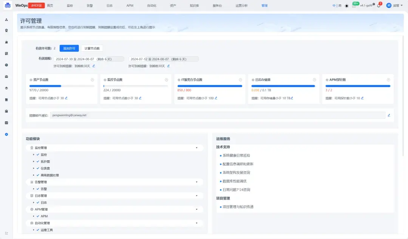Click the 资产节点数 progress bar
The width and height of the screenshot is (408, 239).
click(62, 86)
